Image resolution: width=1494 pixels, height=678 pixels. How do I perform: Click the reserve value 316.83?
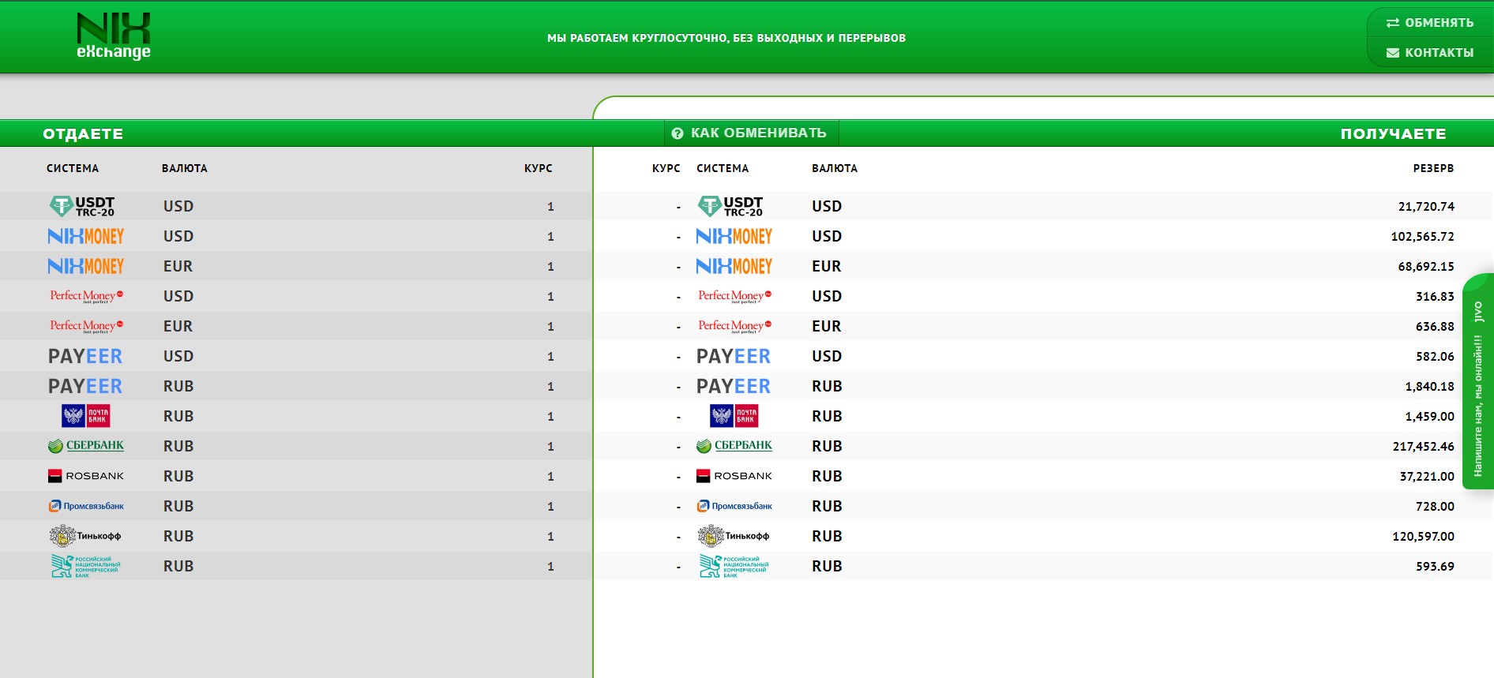point(1435,297)
